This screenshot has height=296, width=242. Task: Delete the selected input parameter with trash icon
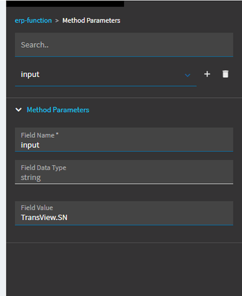point(225,74)
